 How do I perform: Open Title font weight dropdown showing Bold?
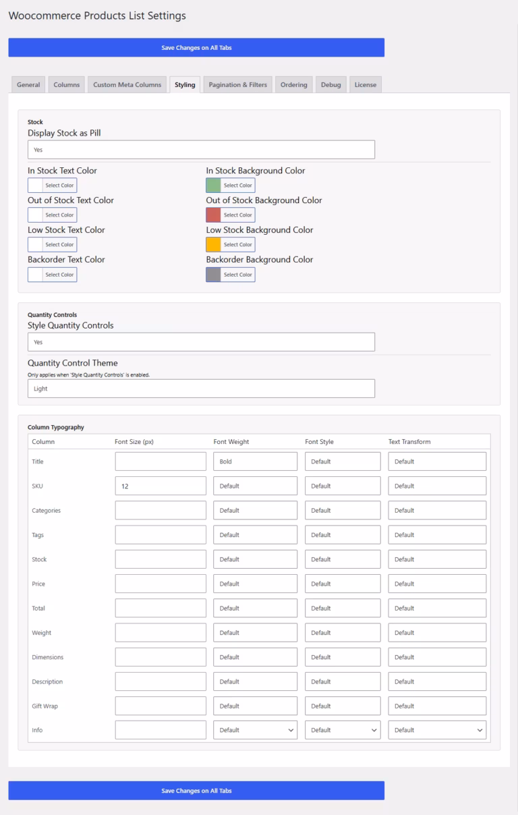coord(256,461)
